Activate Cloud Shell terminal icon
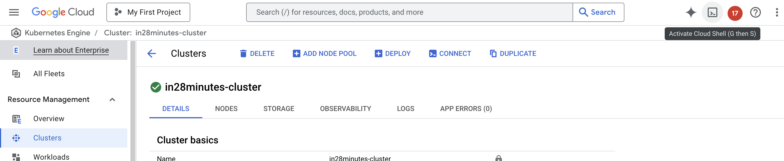784x161 pixels. tap(712, 12)
